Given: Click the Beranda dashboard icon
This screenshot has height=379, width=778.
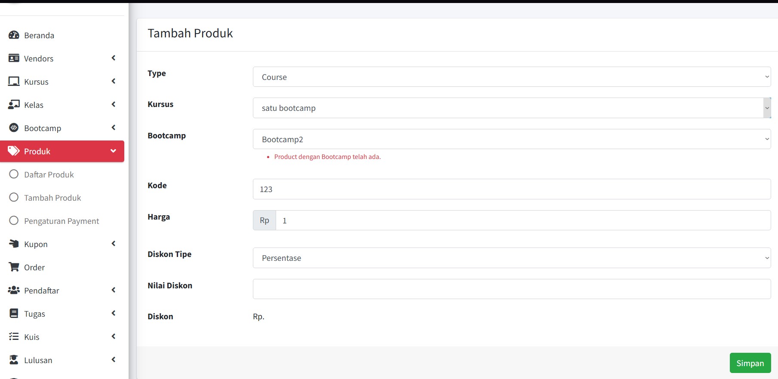Looking at the screenshot, I should (14, 35).
